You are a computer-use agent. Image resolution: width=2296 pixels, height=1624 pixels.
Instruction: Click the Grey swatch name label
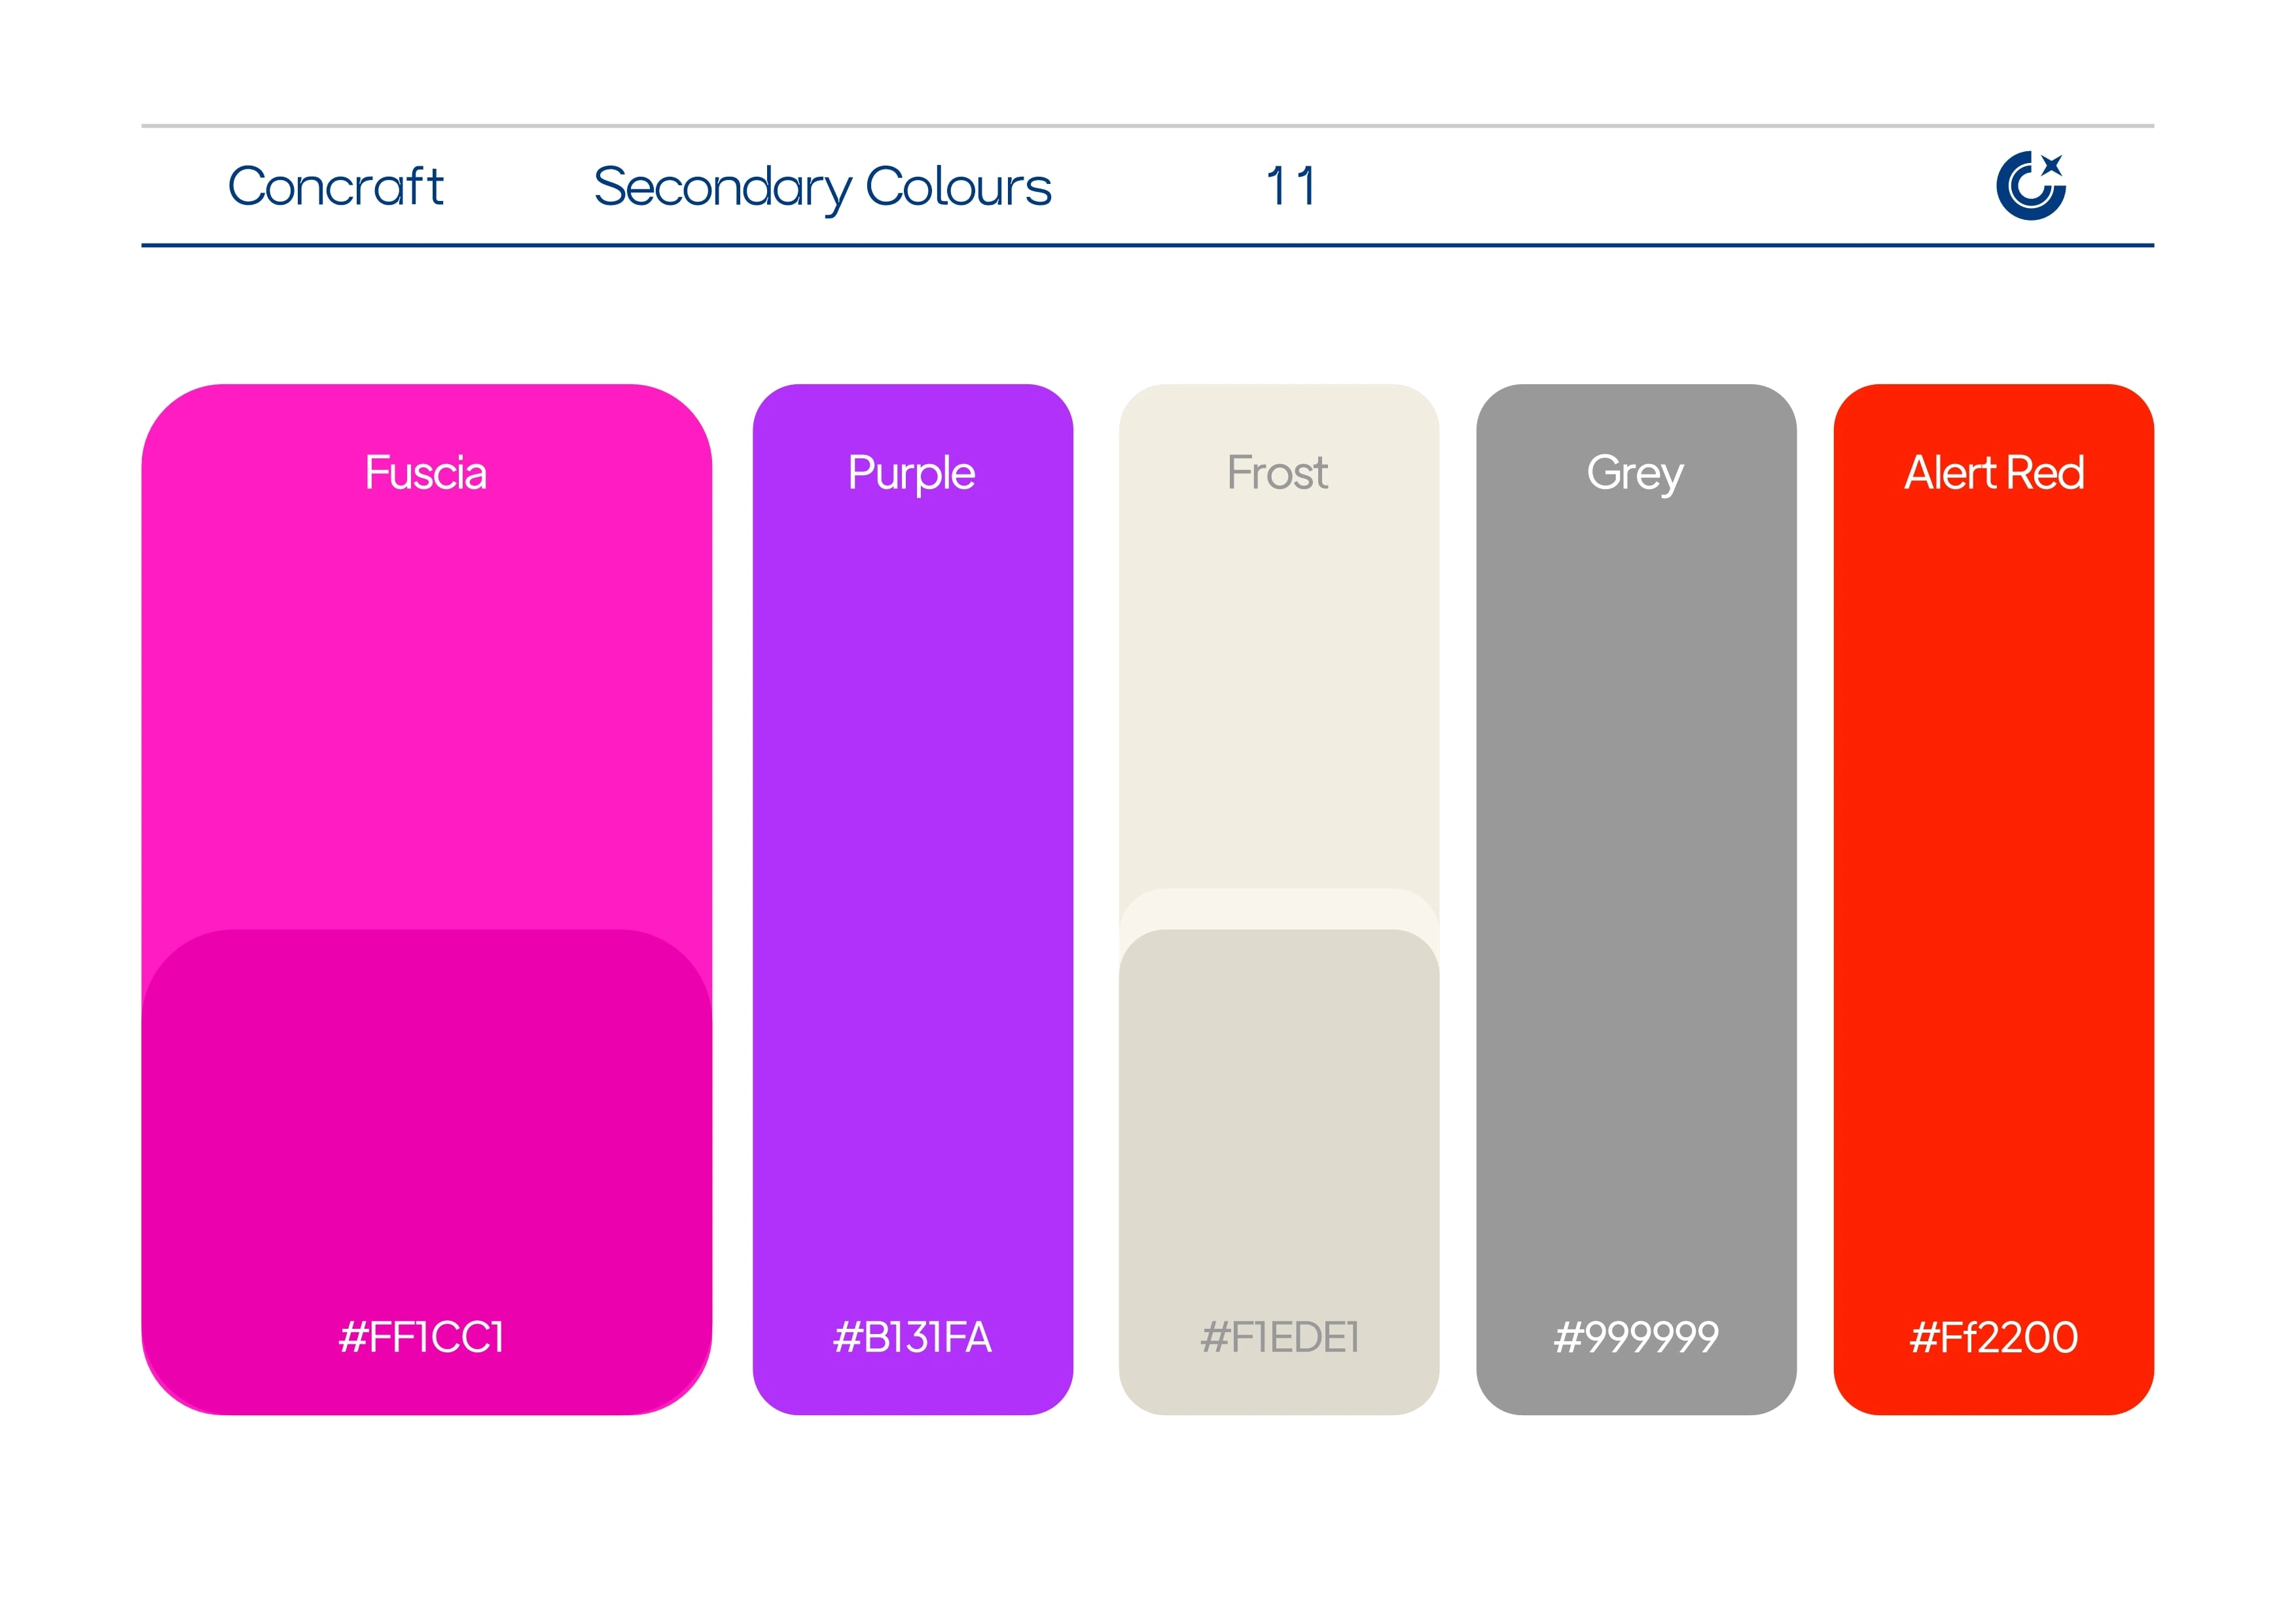(1635, 473)
